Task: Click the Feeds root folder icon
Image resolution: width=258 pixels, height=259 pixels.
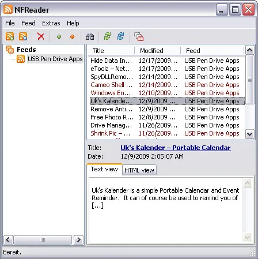Action: coord(10,50)
